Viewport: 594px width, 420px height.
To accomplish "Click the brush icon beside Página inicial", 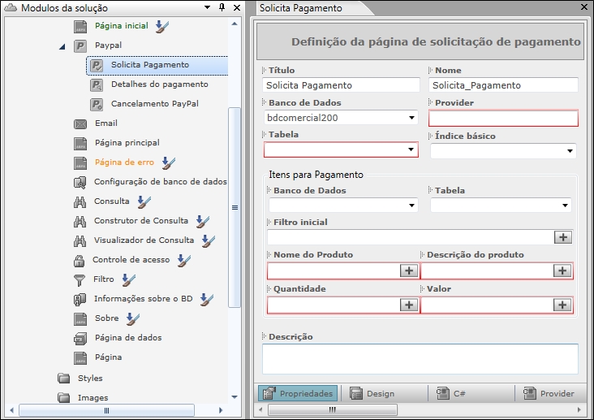I will click(x=161, y=26).
